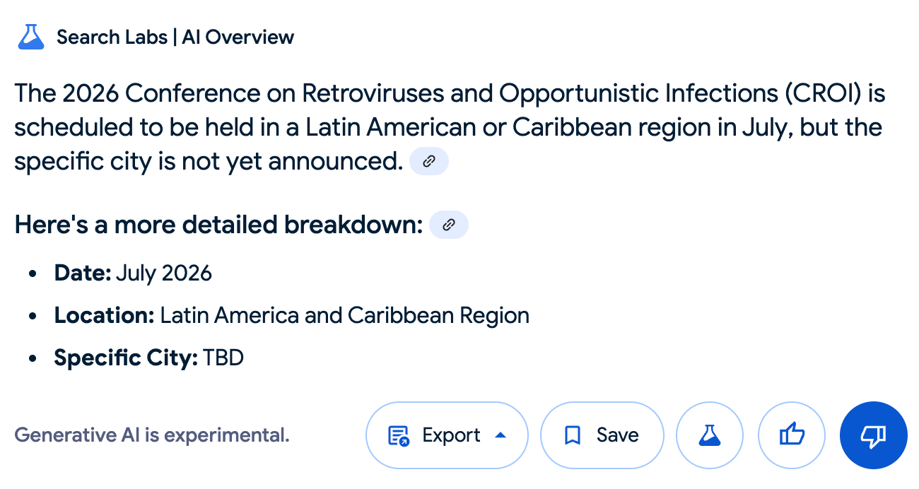Expand the Export dropdown arrow
The height and width of the screenshot is (489, 919).
(501, 435)
